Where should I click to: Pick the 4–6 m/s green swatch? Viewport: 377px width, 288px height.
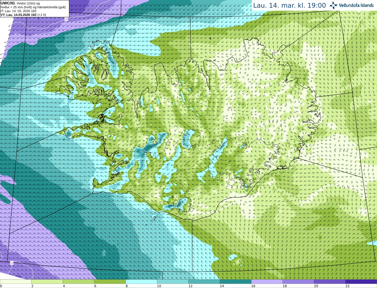[78, 282]
